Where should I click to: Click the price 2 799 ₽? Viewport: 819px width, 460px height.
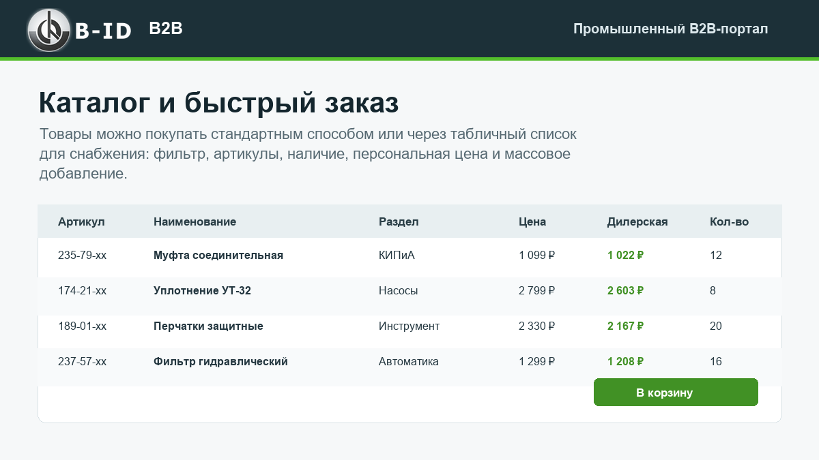click(537, 291)
